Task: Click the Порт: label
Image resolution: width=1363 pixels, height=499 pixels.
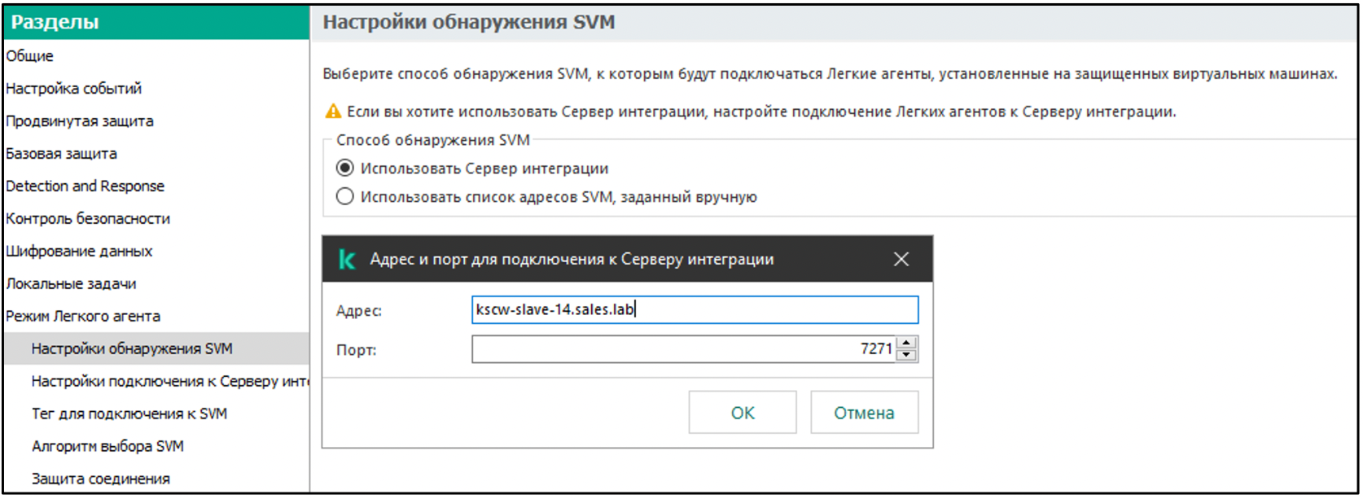Action: (357, 350)
